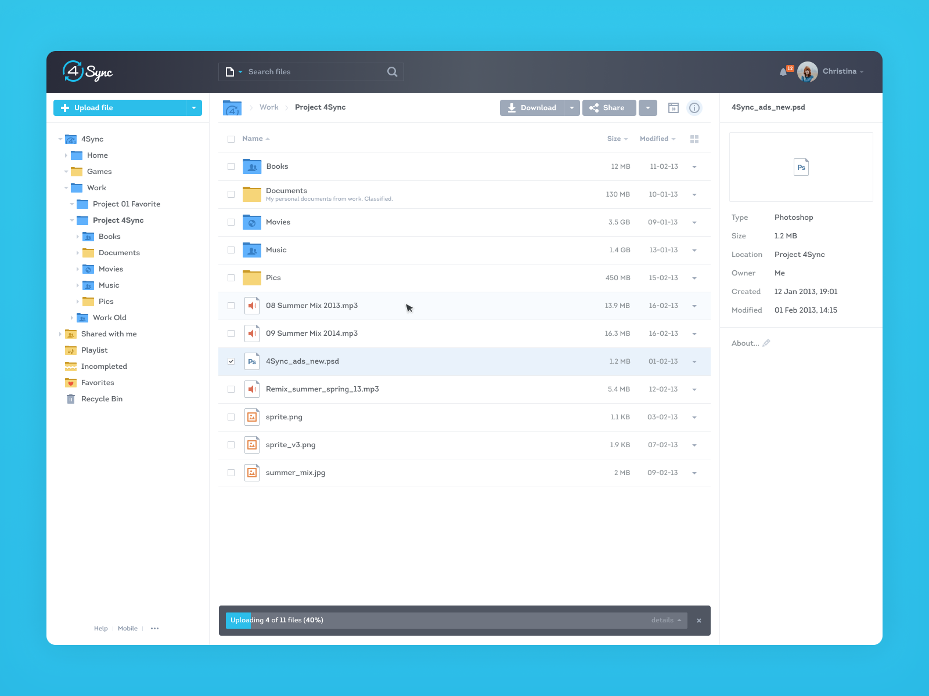Select the checkbox next to Books folder

231,166
